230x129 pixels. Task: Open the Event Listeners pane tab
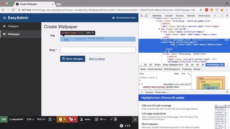tap(155, 69)
